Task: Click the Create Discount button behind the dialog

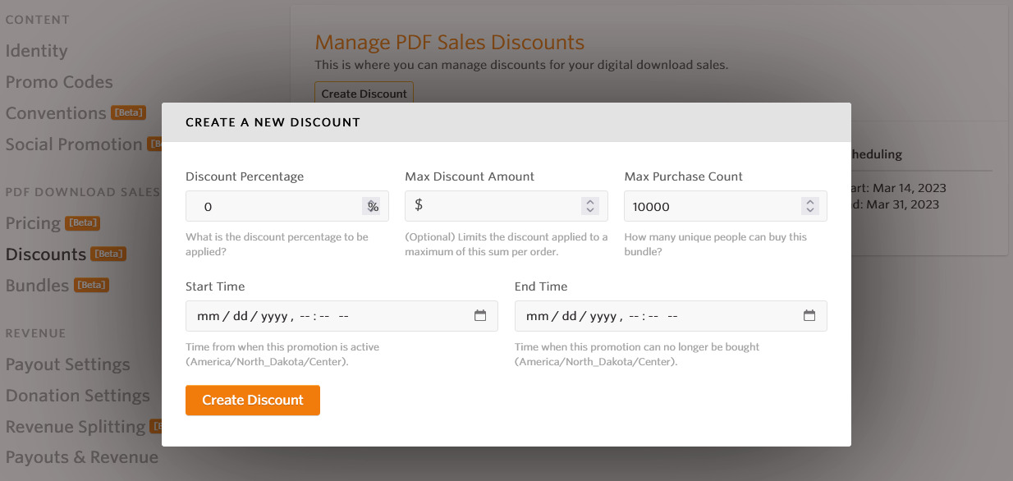Action: 364,94
